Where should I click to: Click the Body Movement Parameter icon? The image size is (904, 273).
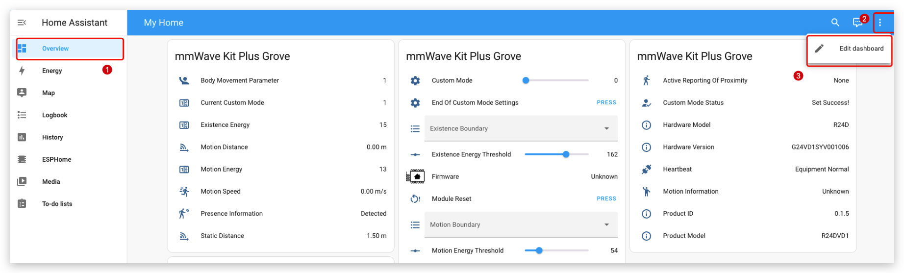tap(184, 80)
